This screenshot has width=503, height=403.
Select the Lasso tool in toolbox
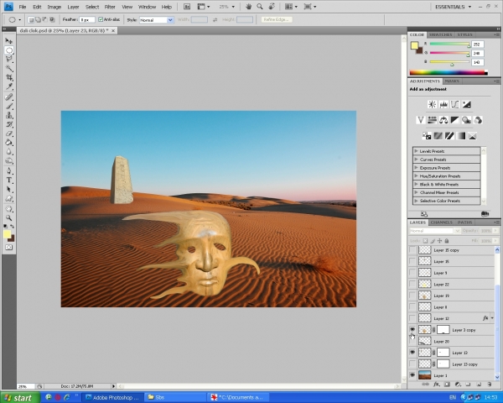click(x=9, y=59)
